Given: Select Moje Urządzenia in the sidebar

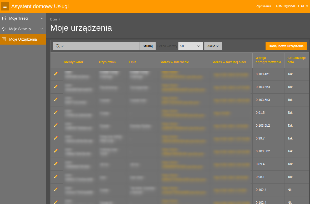Looking at the screenshot, I should [x=23, y=39].
